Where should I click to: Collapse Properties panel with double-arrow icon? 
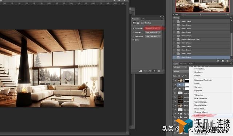click(161, 17)
